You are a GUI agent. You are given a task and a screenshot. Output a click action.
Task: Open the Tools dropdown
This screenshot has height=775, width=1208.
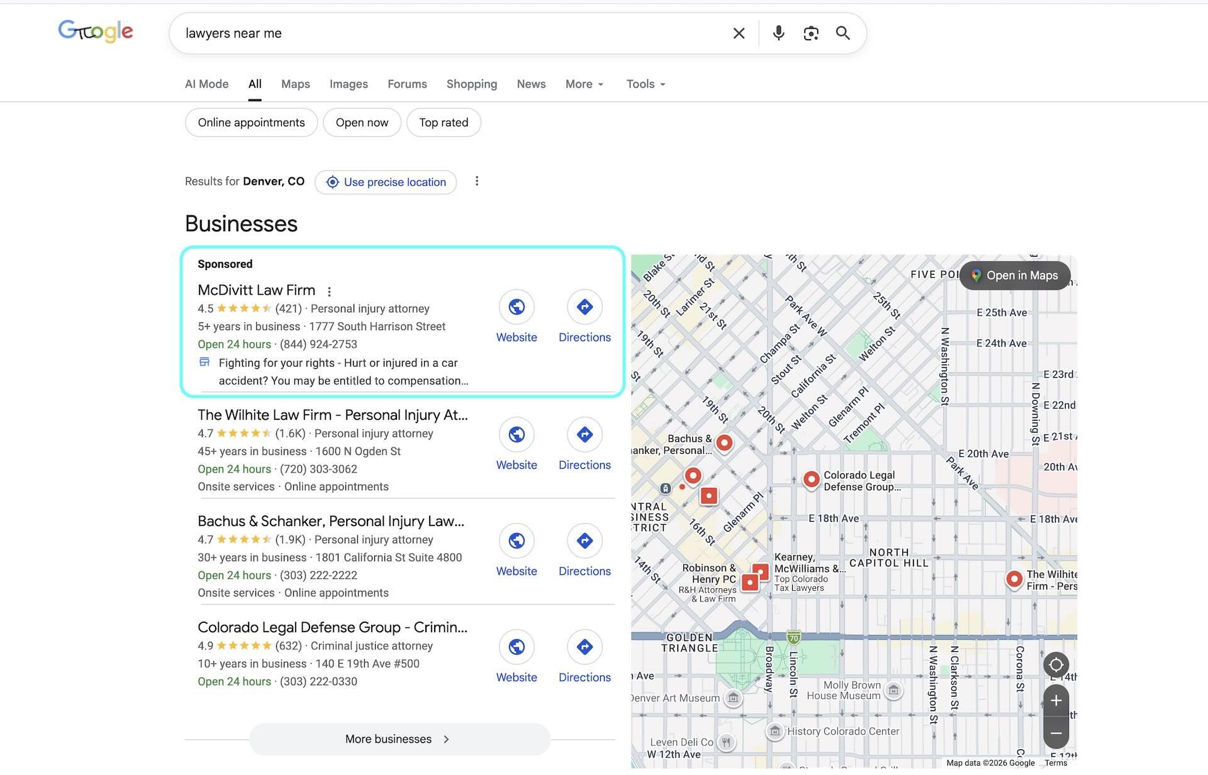644,84
